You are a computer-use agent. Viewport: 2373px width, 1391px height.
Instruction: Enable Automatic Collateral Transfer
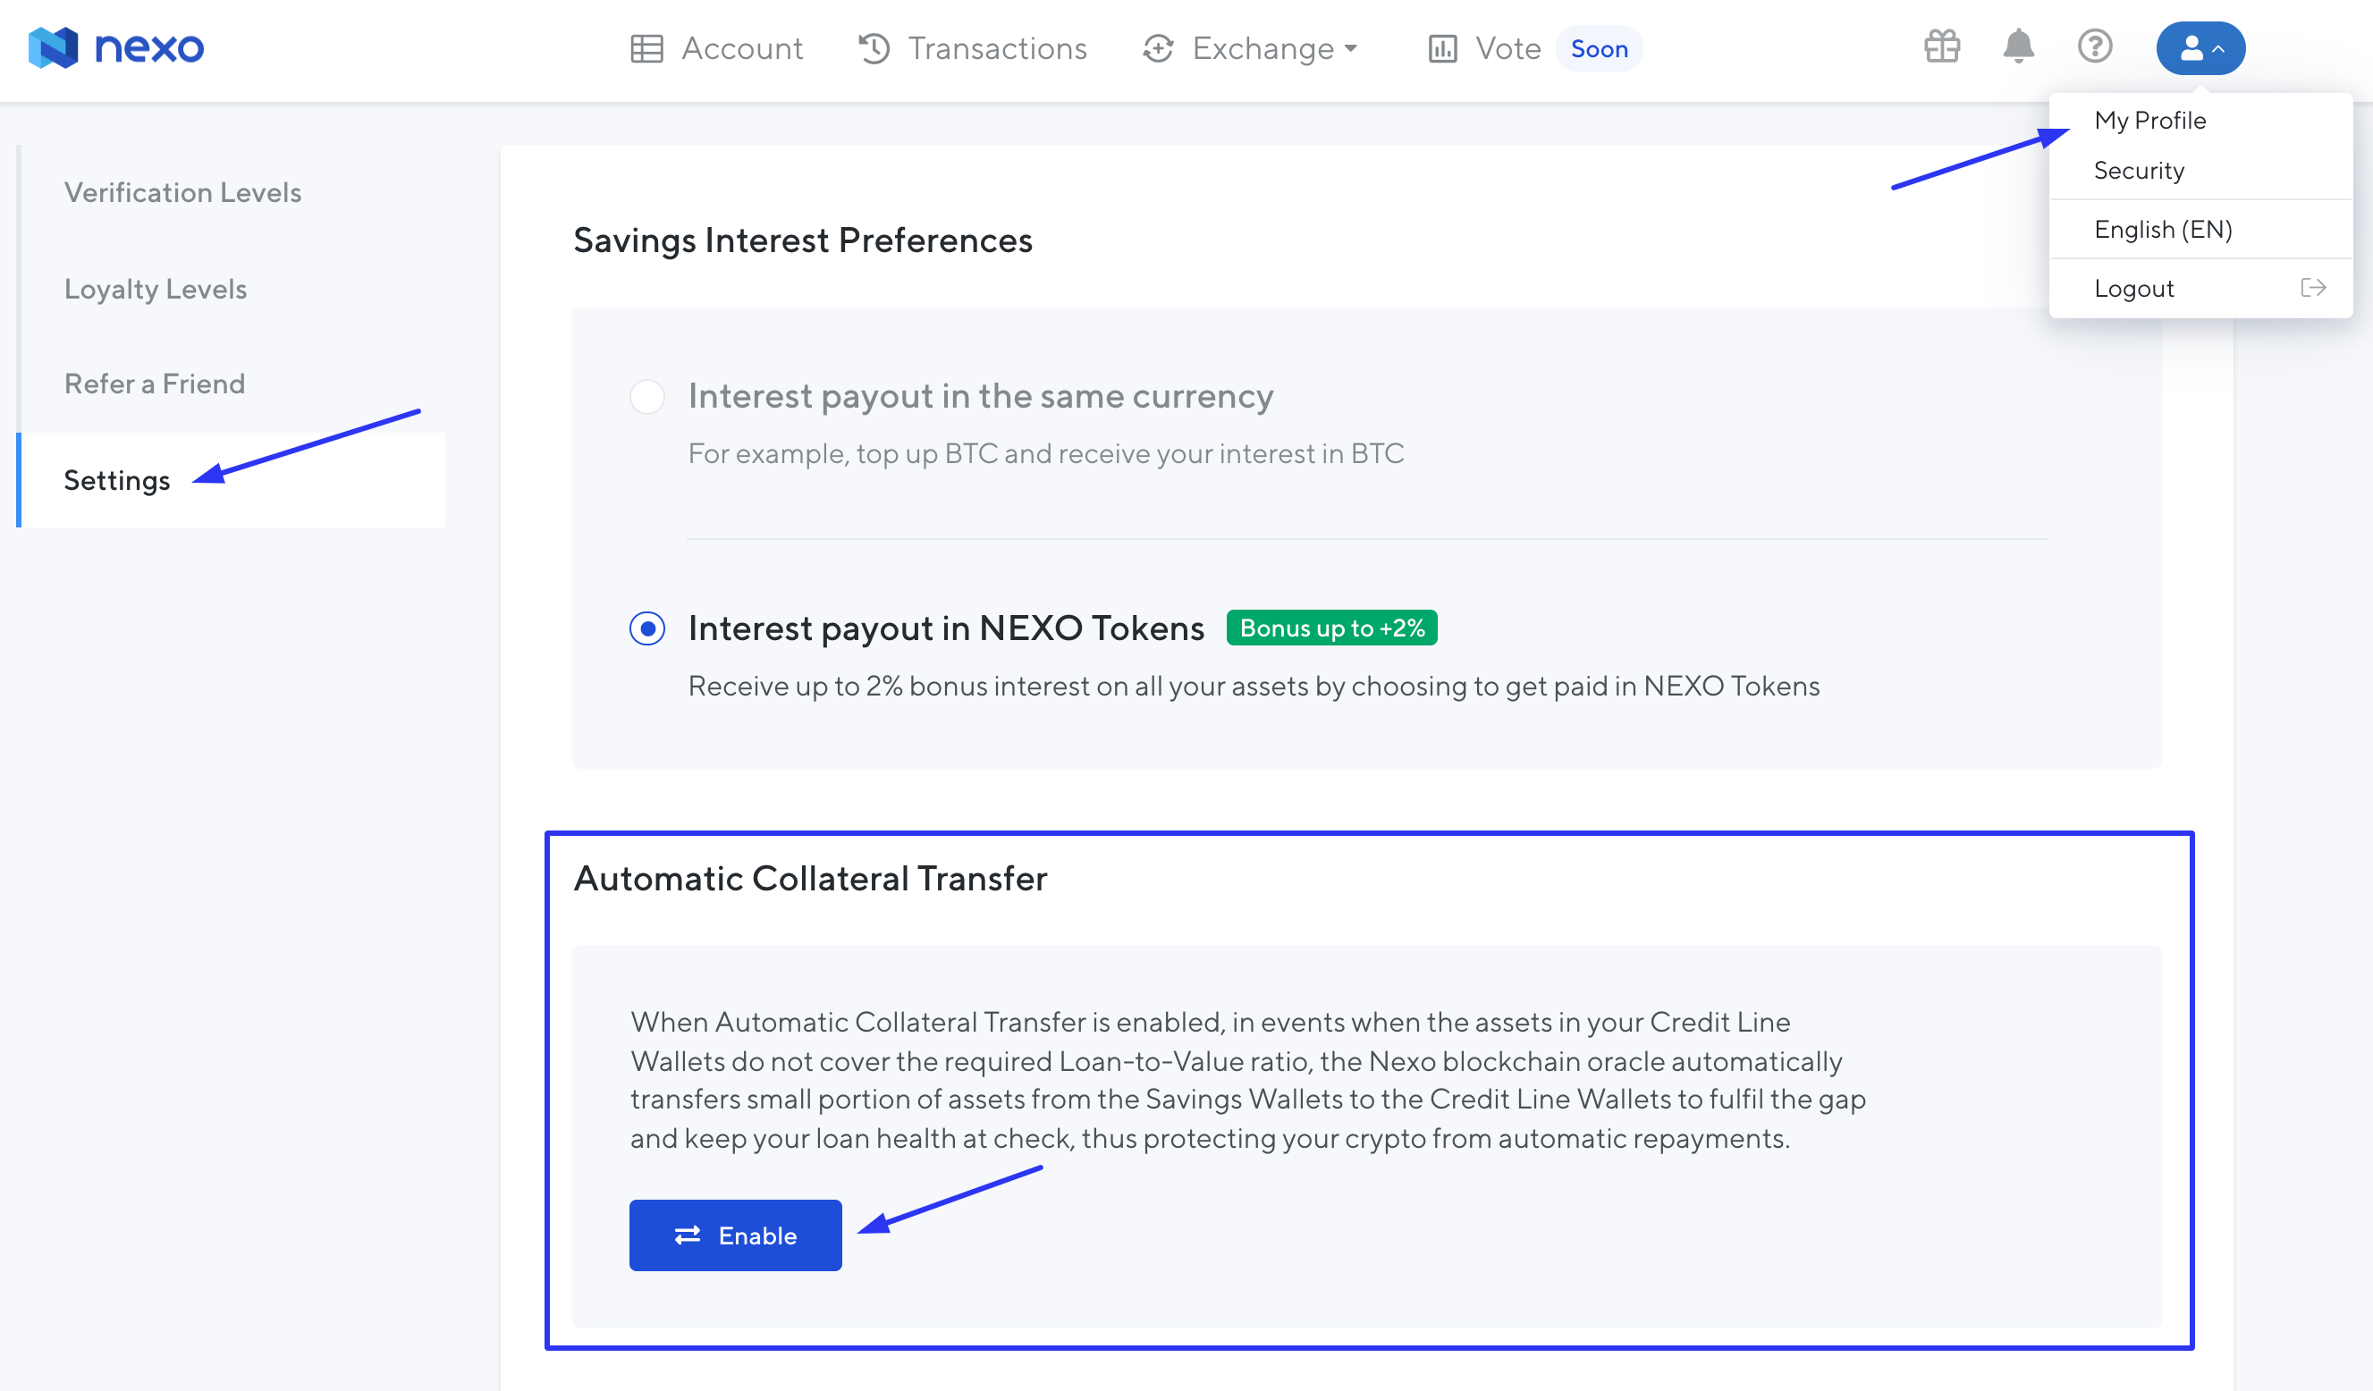(x=736, y=1235)
